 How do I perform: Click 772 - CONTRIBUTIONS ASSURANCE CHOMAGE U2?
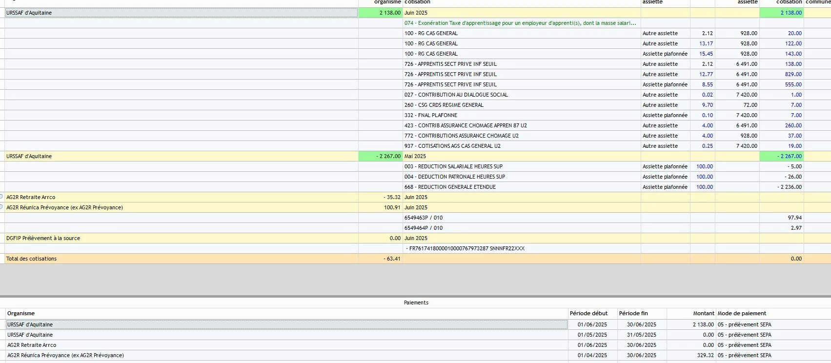461,136
